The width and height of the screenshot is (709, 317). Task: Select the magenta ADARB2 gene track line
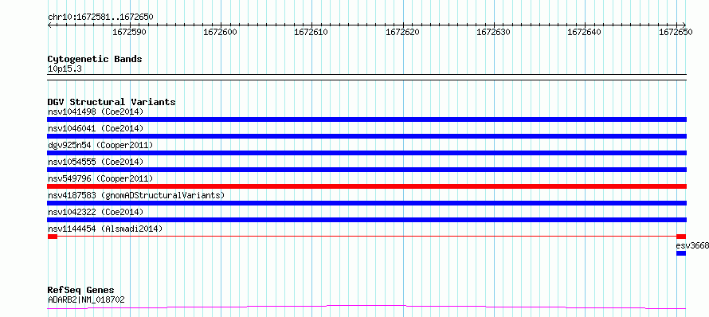click(367, 307)
